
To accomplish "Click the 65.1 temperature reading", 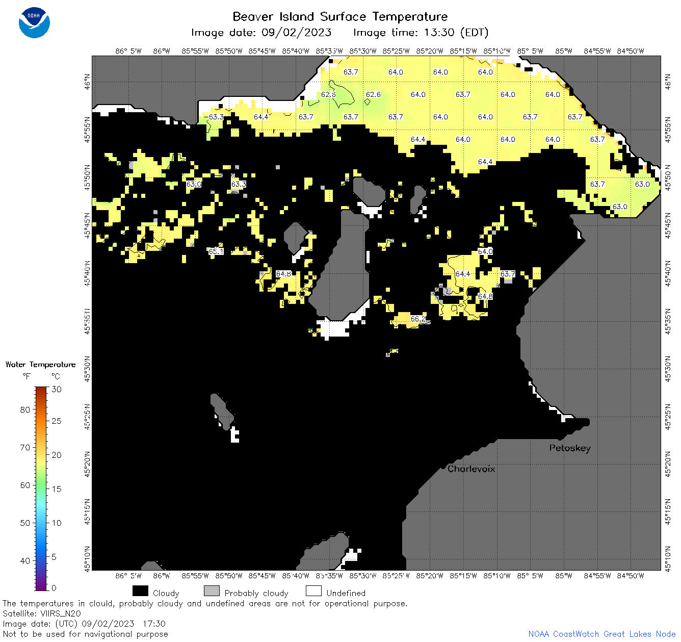I will (216, 251).
